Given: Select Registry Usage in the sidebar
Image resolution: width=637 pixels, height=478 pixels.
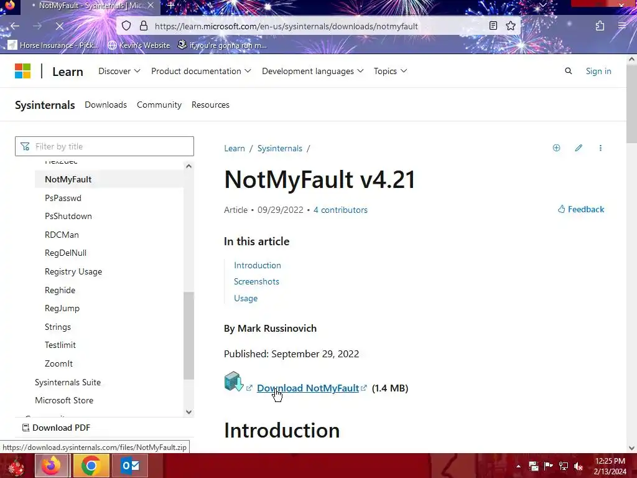Looking at the screenshot, I should pos(73,271).
